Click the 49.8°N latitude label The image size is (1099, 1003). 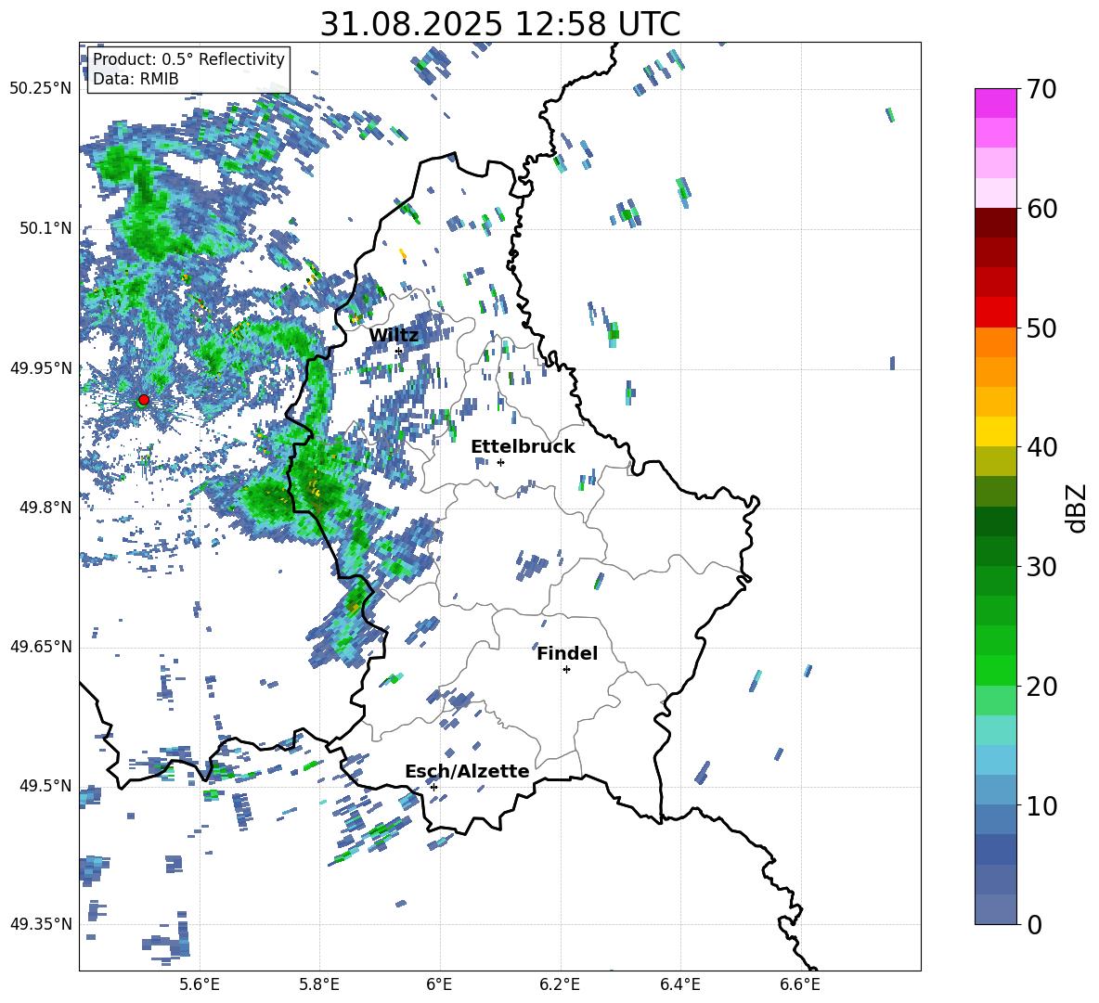coord(45,508)
